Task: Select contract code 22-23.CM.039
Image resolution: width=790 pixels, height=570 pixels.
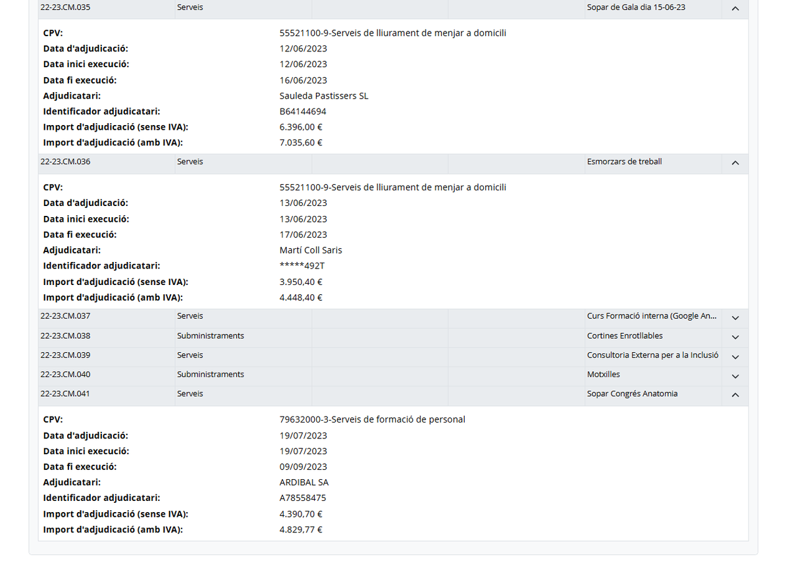Action: (x=65, y=355)
